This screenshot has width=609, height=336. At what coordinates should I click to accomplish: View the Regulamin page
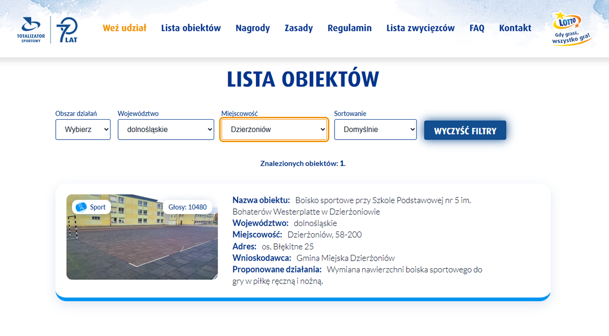coord(349,28)
